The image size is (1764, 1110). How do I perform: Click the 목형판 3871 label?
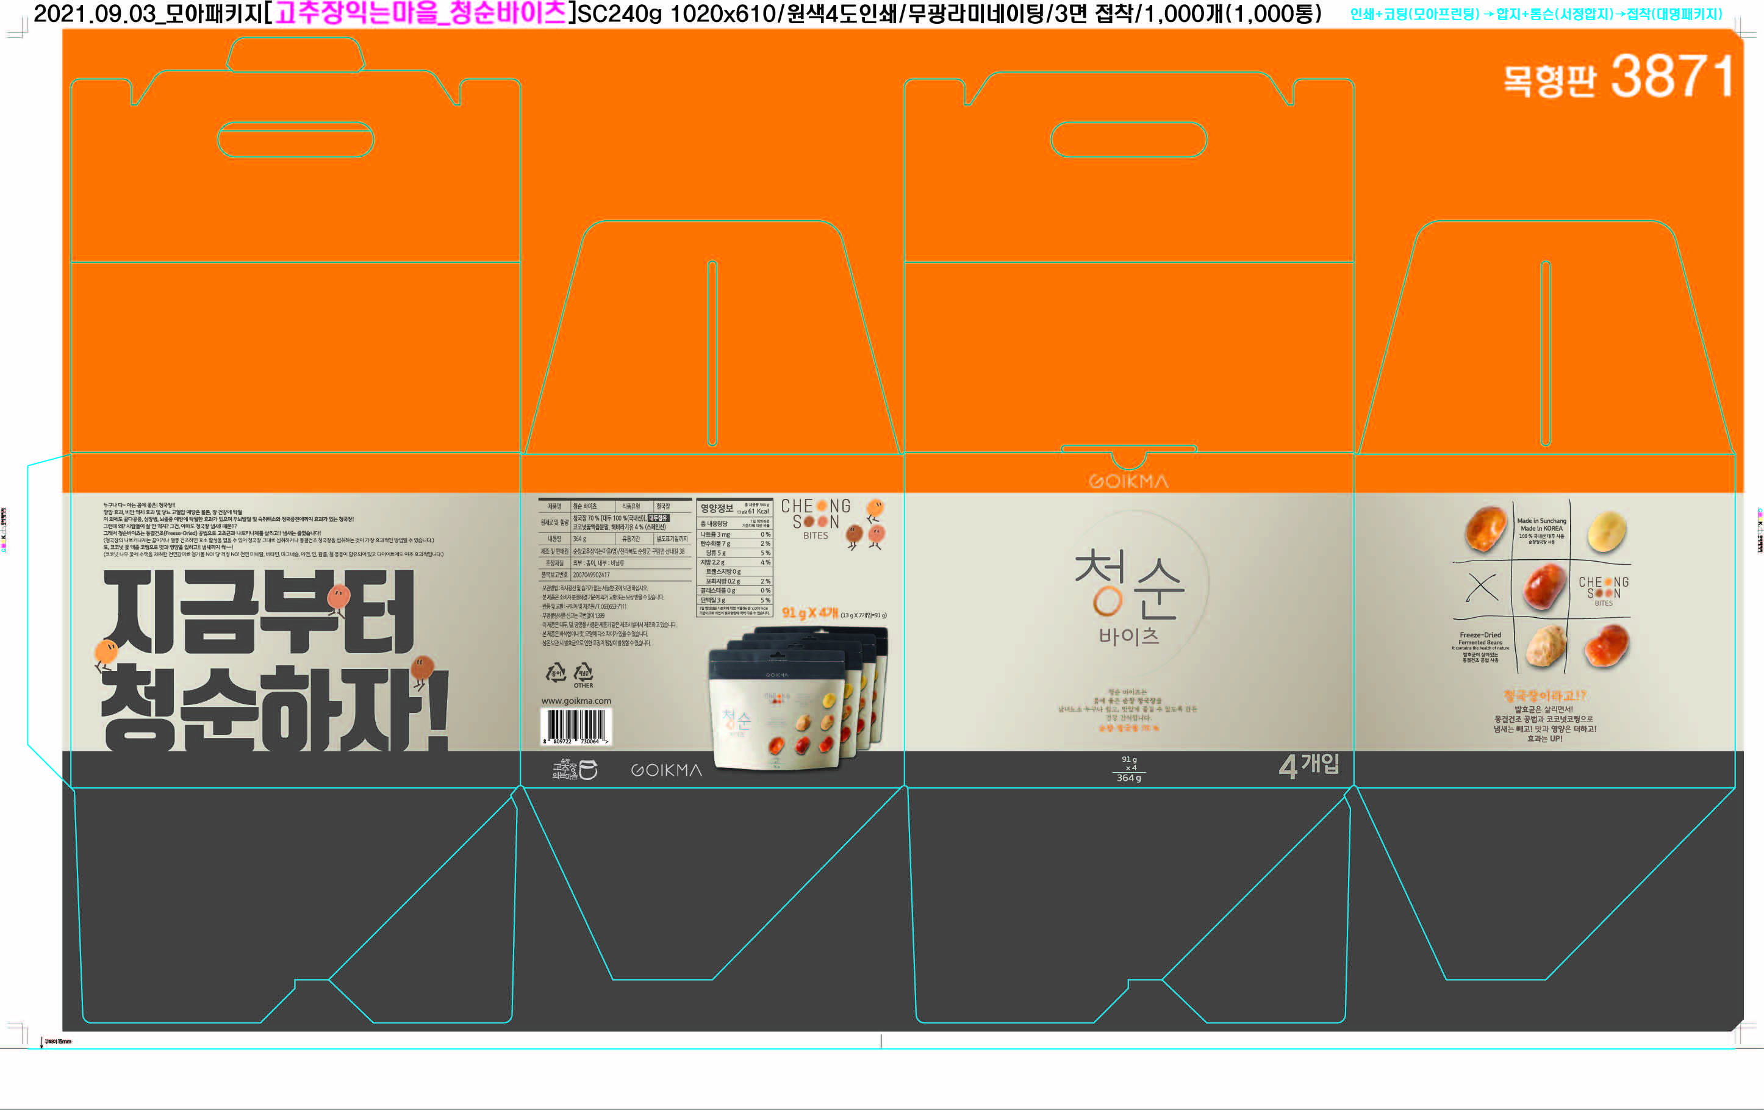coord(1618,77)
